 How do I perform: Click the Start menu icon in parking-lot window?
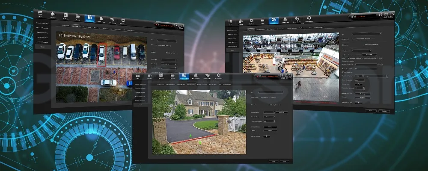(x=40, y=14)
